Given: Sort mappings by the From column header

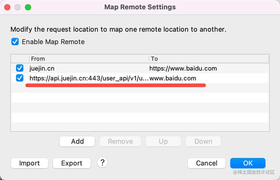Looking at the screenshot, I should point(89,59).
